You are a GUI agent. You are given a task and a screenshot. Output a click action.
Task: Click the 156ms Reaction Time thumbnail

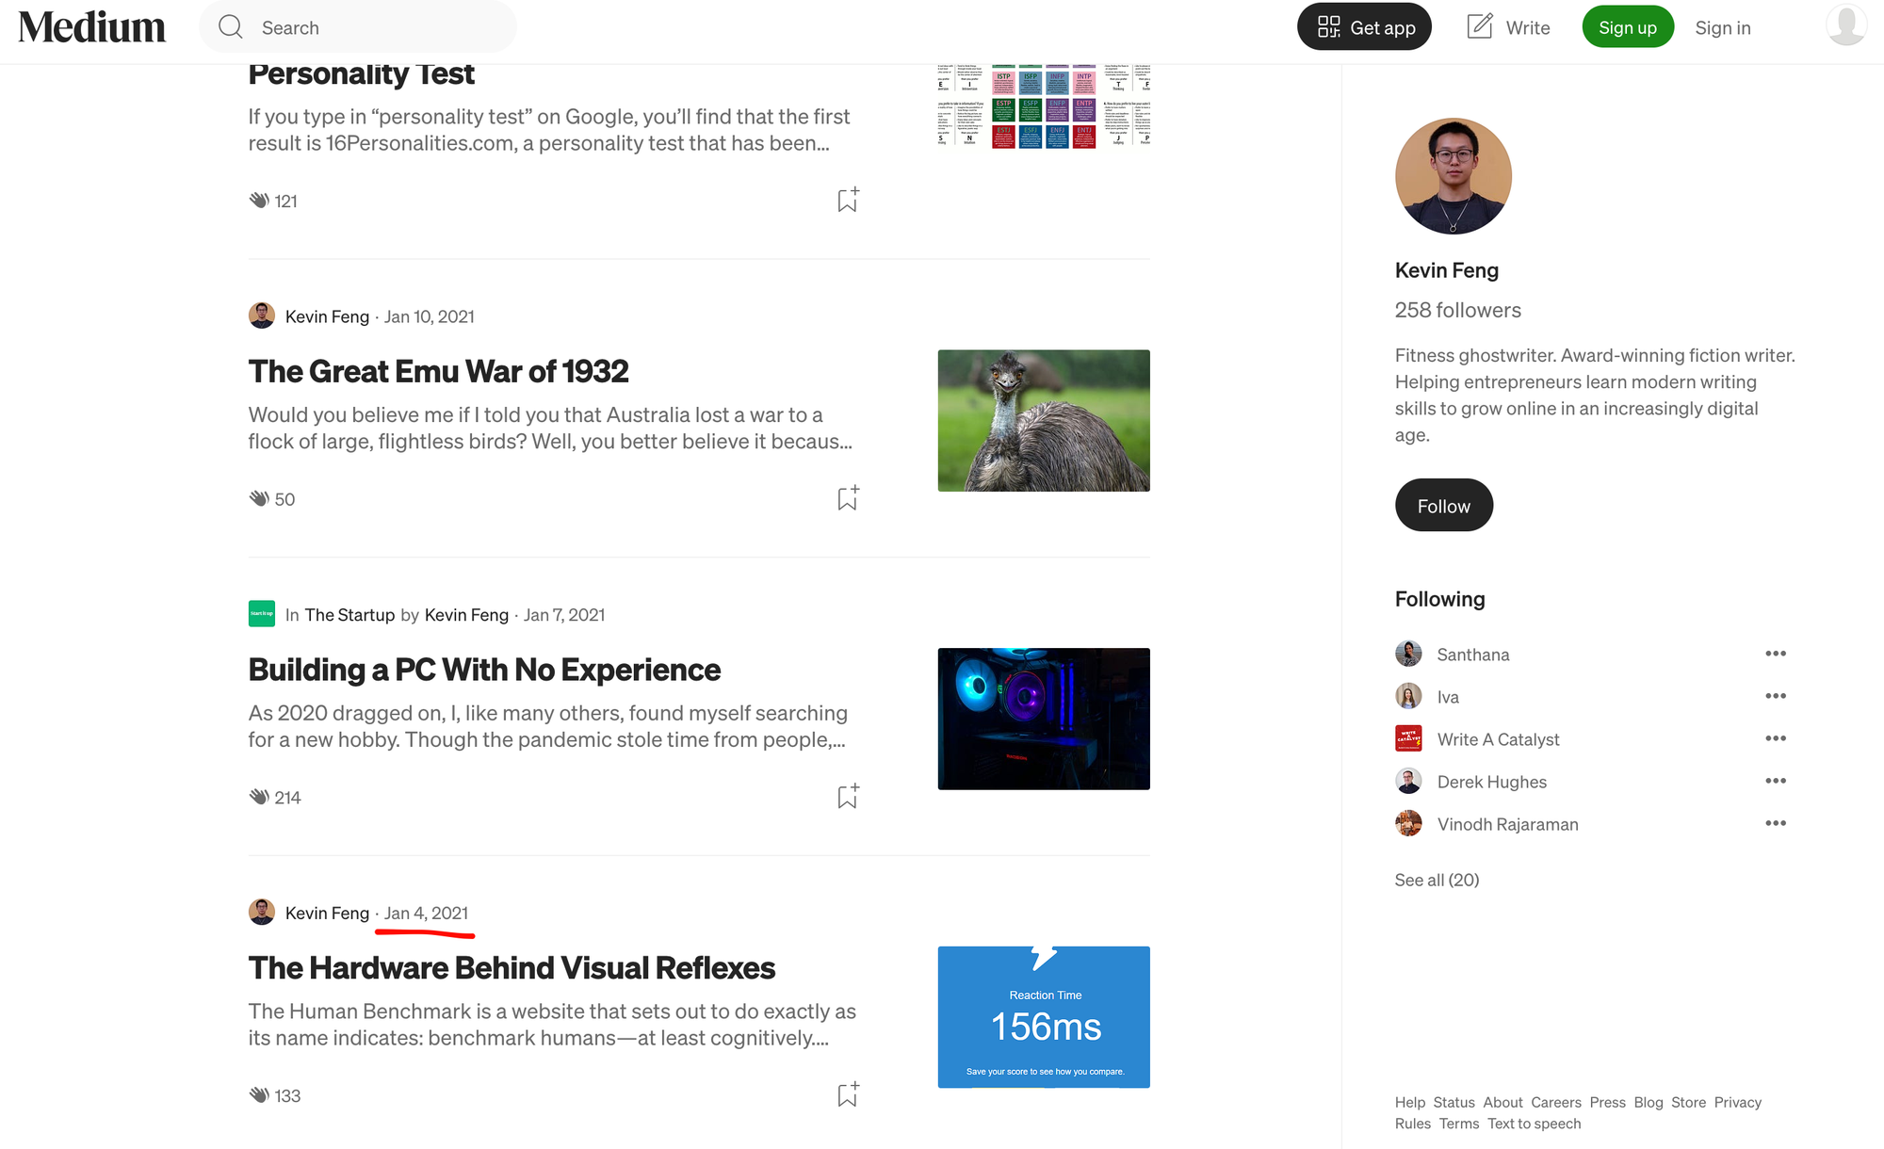coord(1044,1017)
